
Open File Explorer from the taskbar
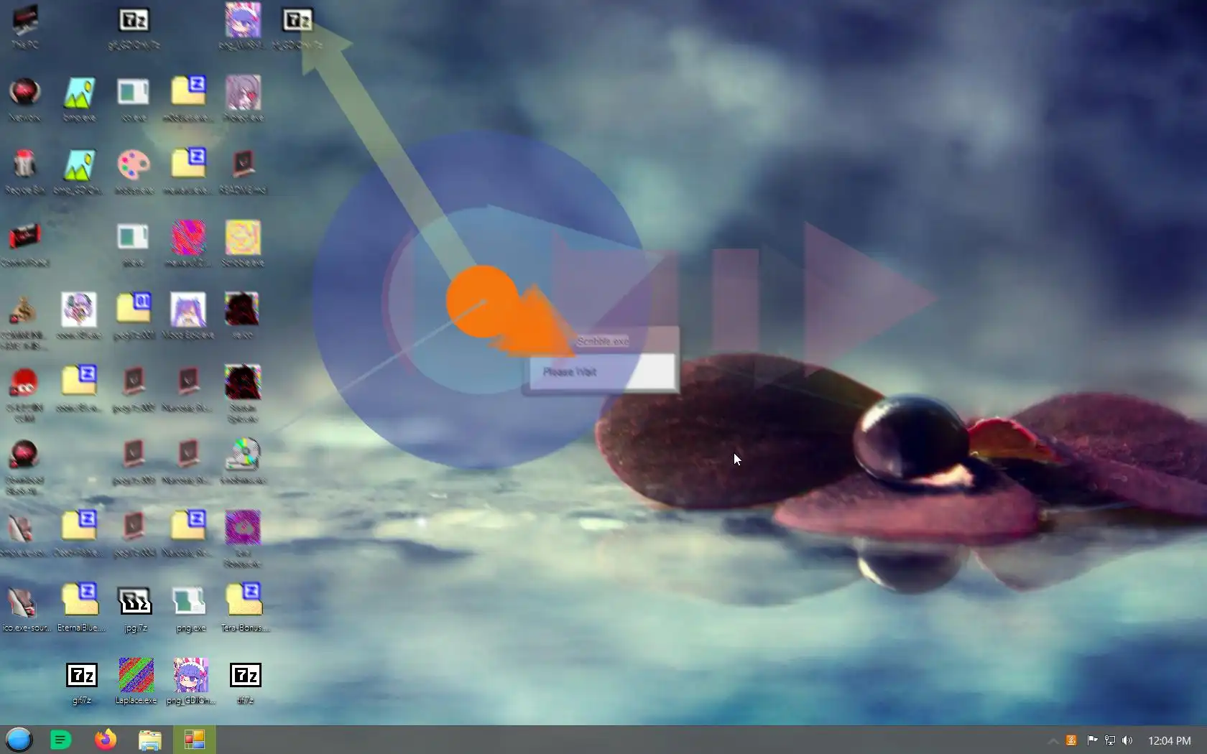point(149,740)
